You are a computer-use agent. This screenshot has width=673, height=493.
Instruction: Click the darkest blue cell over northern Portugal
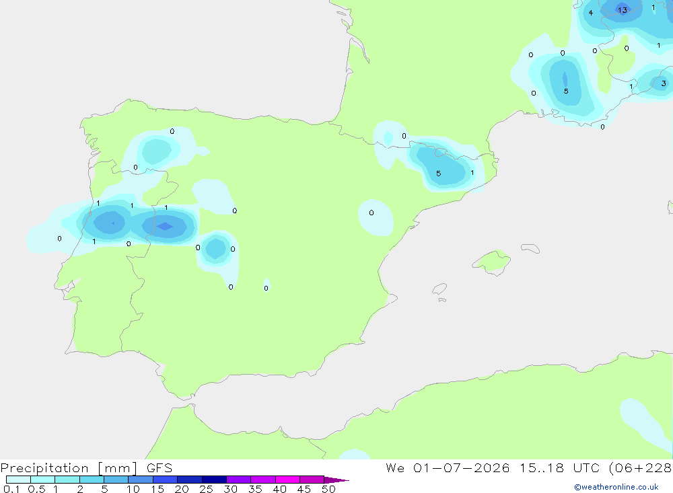coord(110,223)
